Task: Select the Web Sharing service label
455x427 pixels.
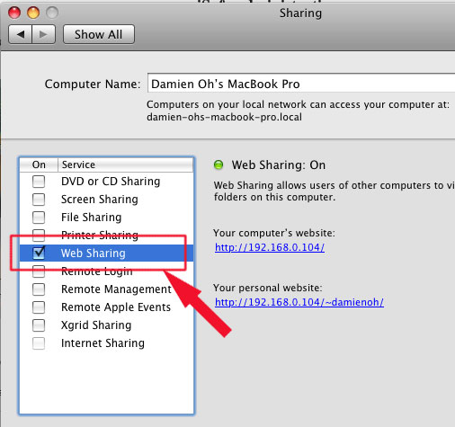Action: click(94, 254)
